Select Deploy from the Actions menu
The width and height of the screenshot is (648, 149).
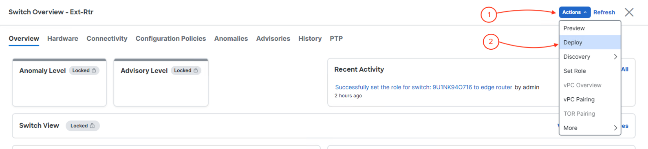tap(590, 42)
